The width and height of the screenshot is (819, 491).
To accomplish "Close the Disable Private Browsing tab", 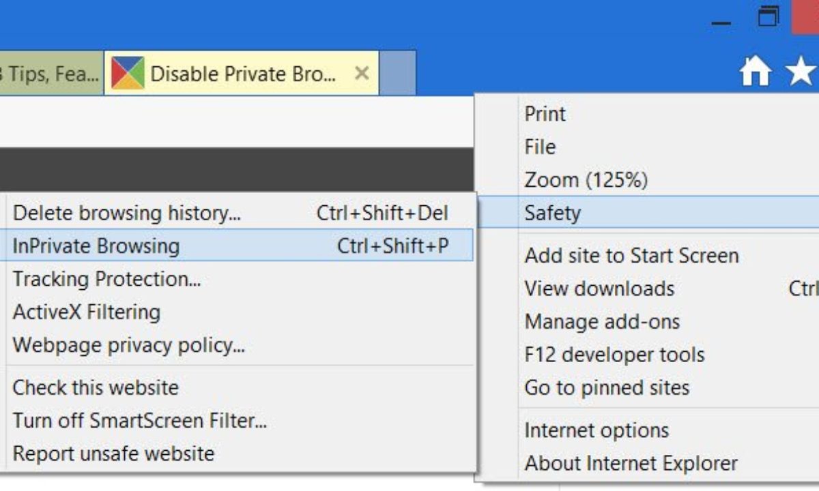I will pos(362,73).
